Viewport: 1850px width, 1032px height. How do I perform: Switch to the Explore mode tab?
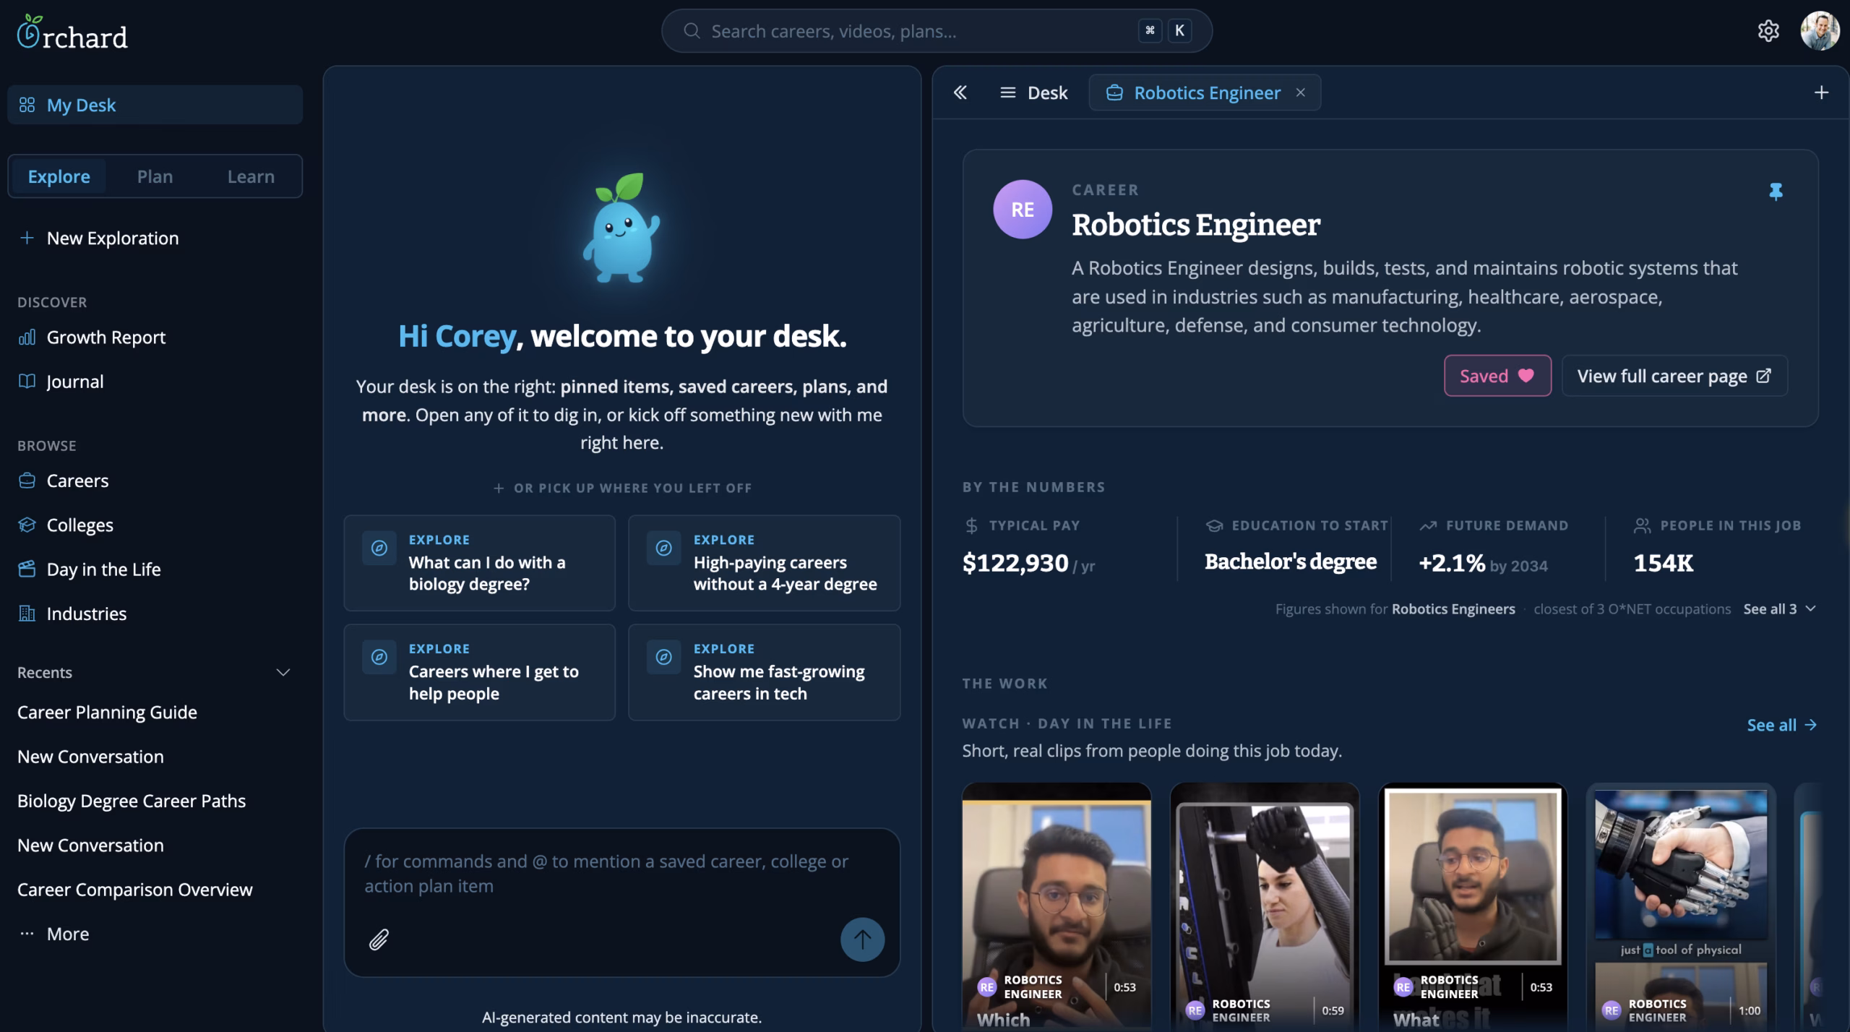59,176
